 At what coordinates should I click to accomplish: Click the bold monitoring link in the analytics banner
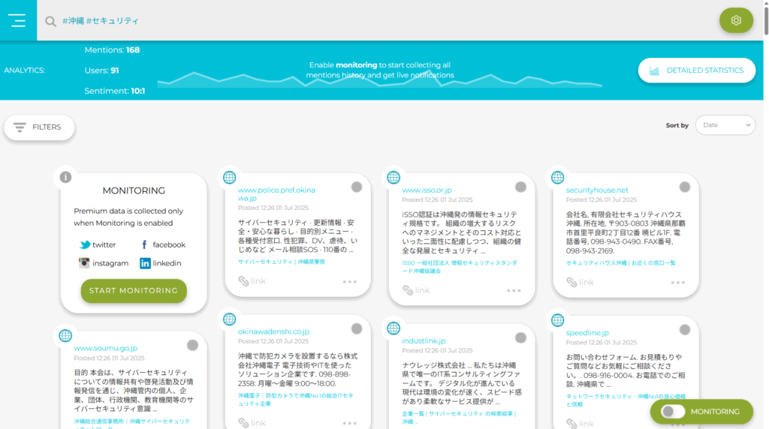pos(356,64)
